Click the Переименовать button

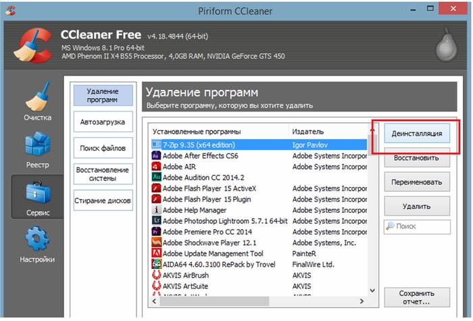[x=417, y=182]
